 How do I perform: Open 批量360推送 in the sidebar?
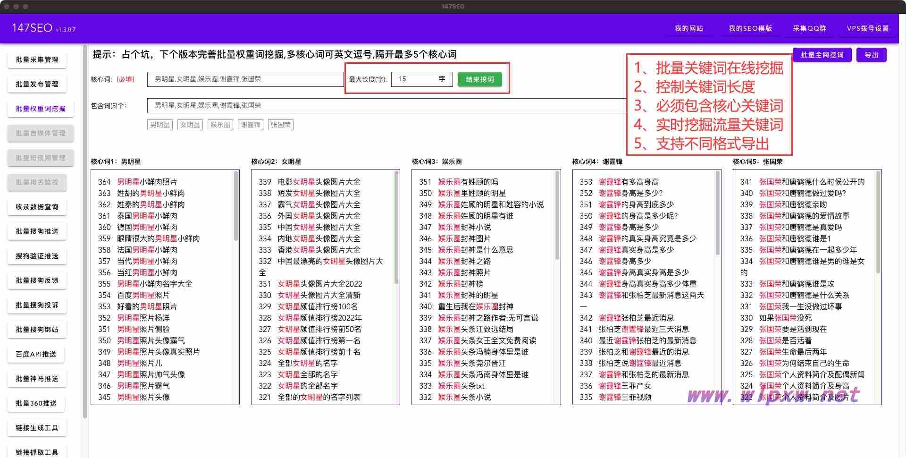pyautogui.click(x=36, y=403)
